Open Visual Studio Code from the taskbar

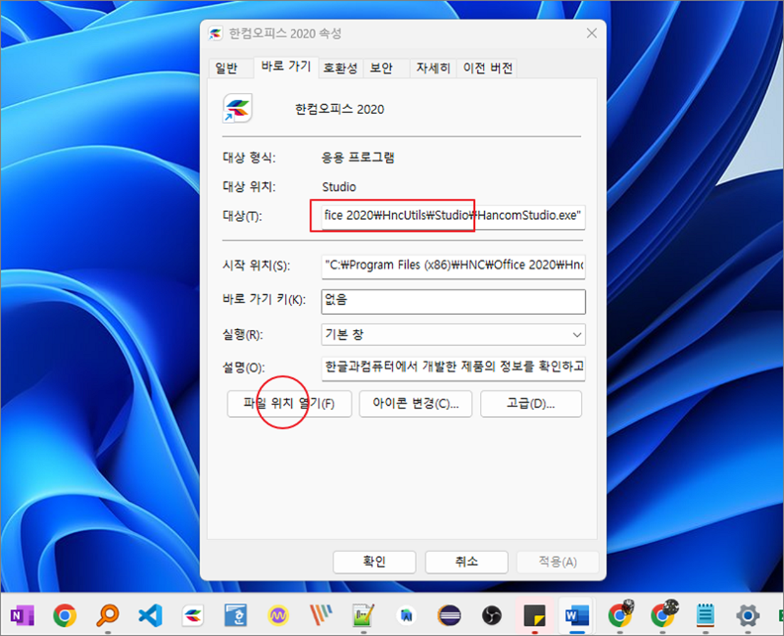coord(150,615)
